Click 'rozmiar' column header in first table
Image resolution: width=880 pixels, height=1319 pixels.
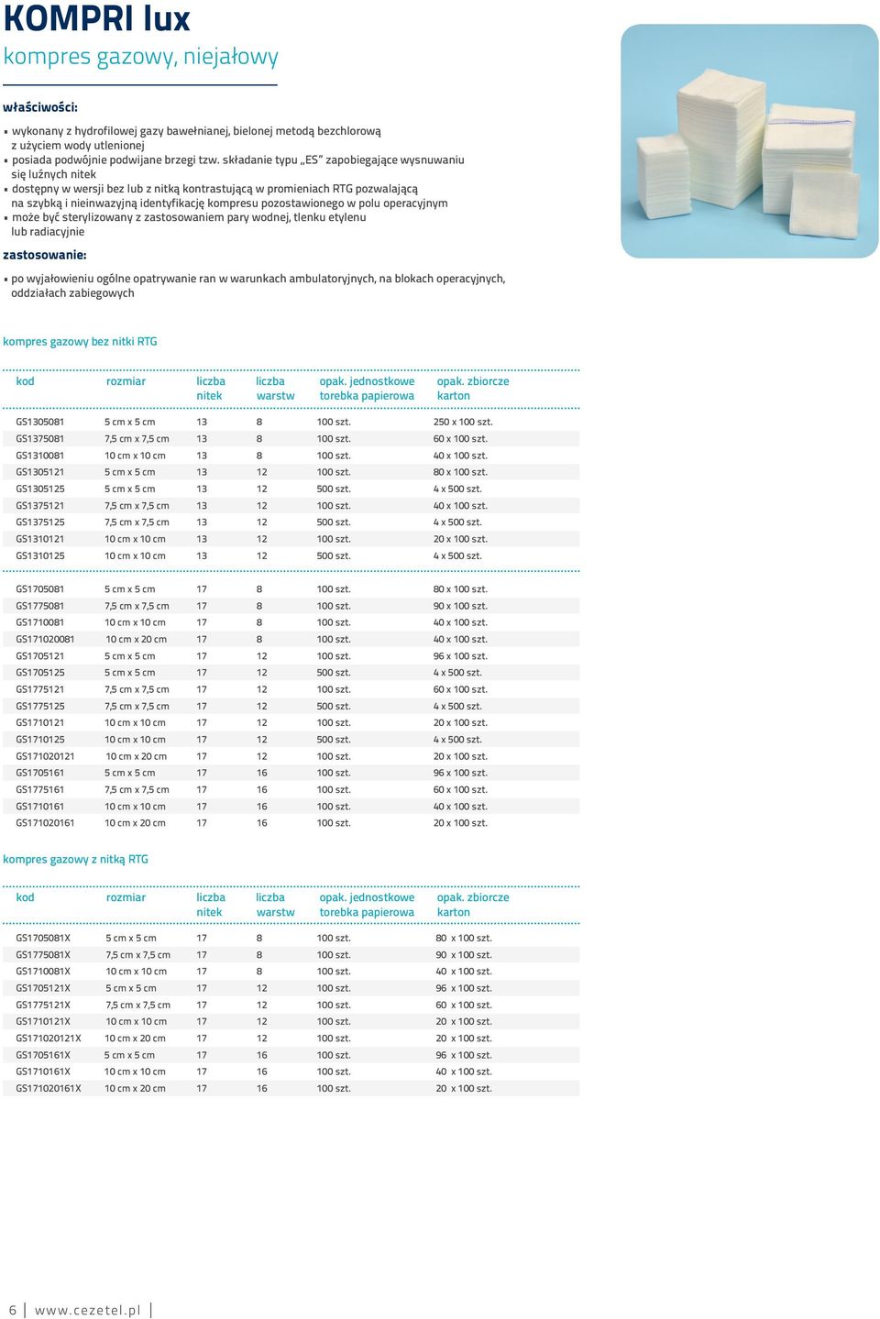[x=126, y=381]
